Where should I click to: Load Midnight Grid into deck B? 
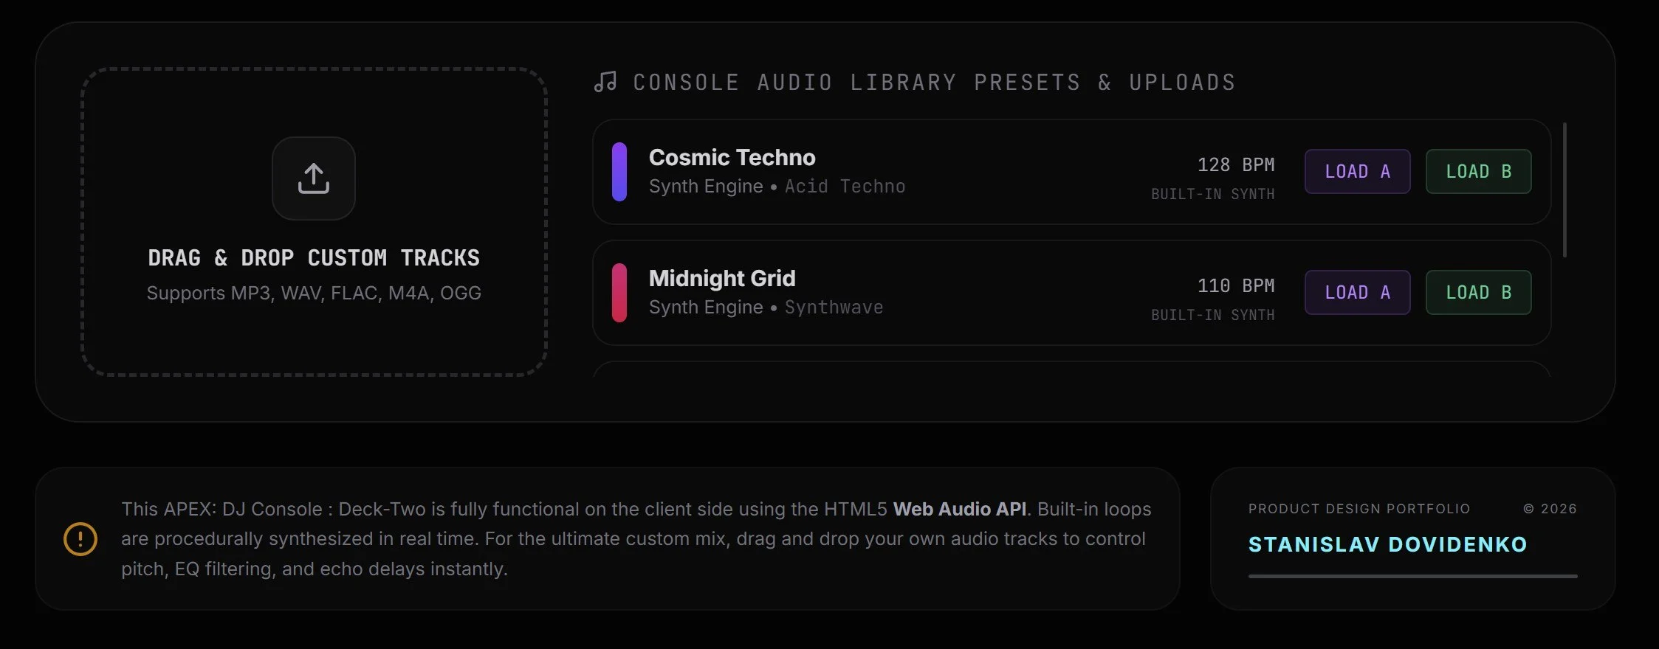[1478, 293]
